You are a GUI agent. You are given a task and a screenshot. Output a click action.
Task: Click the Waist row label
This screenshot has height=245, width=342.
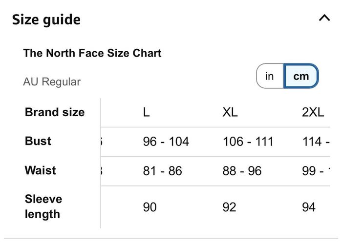[41, 170]
